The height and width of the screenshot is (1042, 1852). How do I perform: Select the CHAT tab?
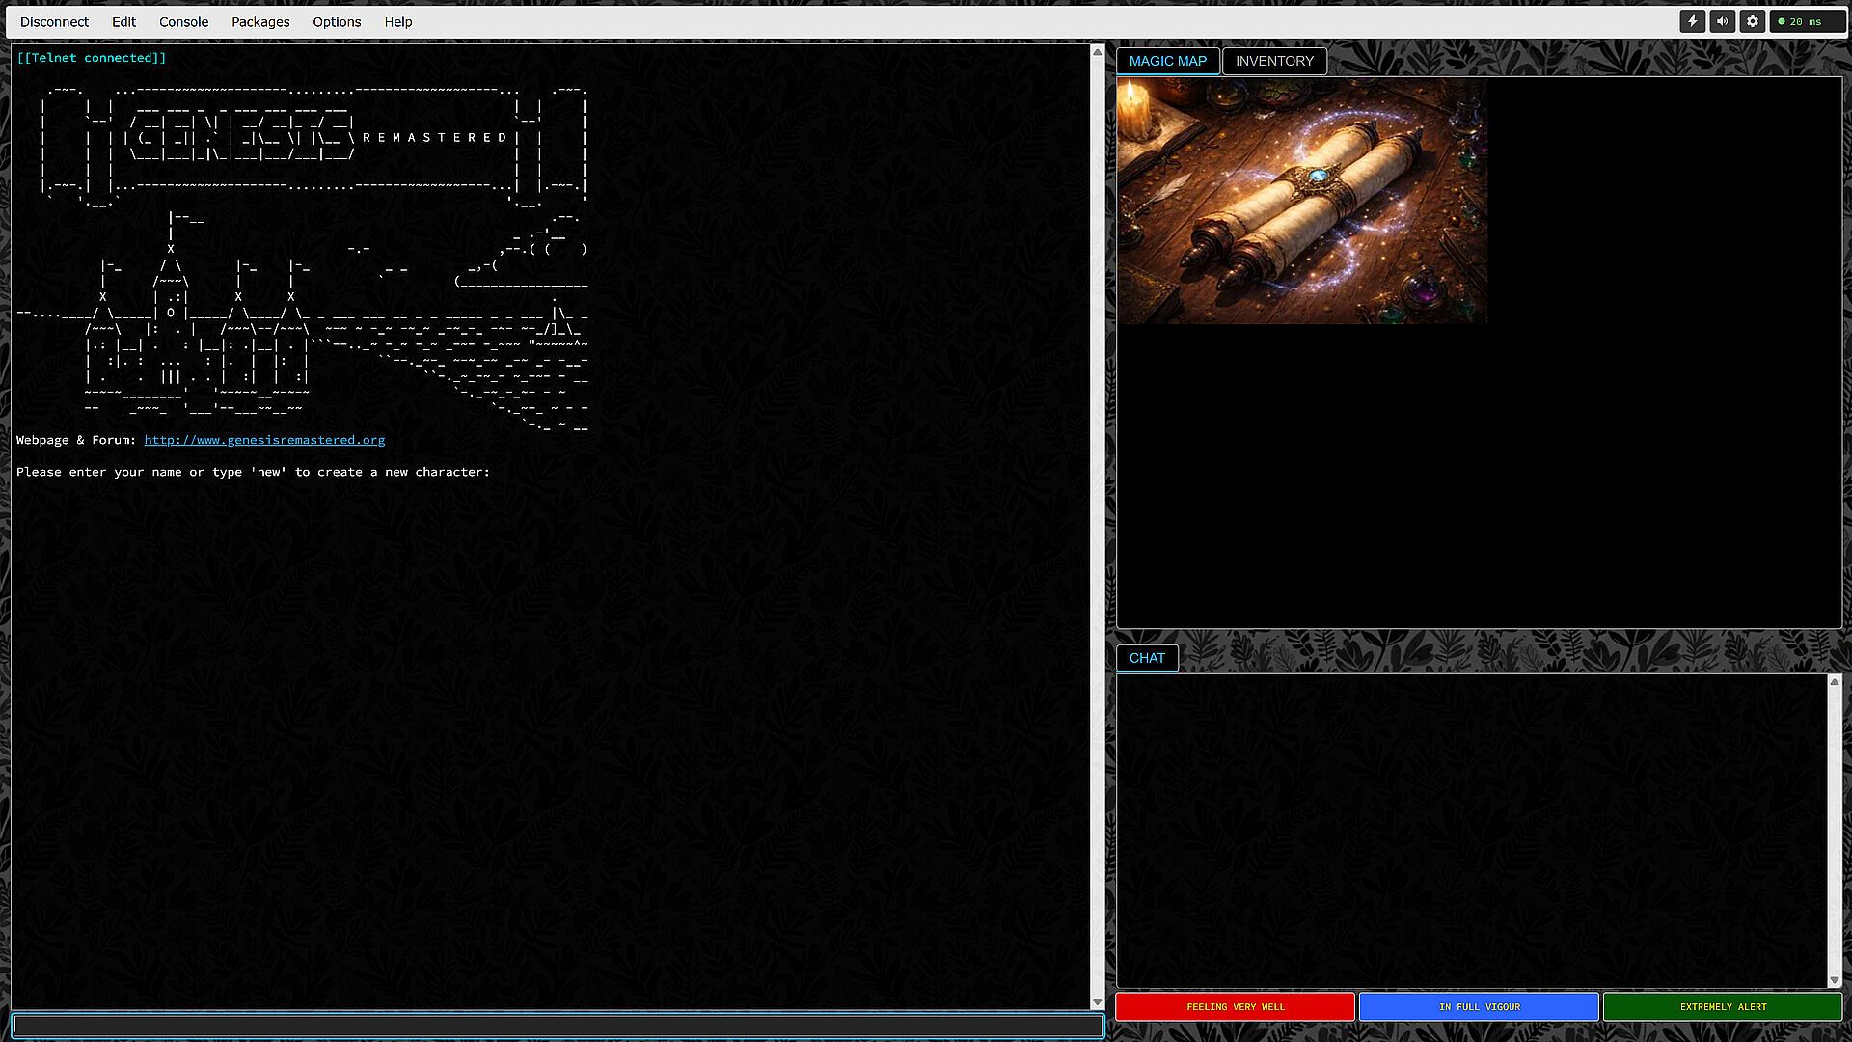point(1147,658)
